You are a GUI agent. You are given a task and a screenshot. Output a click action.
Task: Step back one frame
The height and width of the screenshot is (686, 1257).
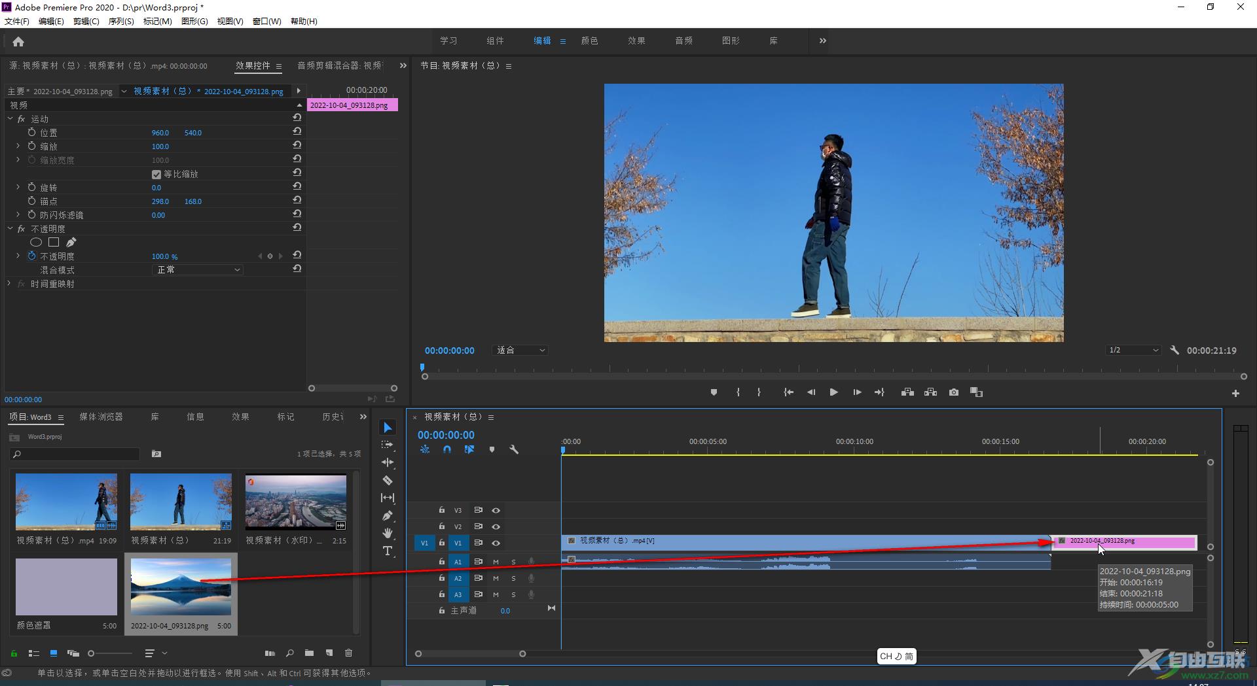coord(811,392)
